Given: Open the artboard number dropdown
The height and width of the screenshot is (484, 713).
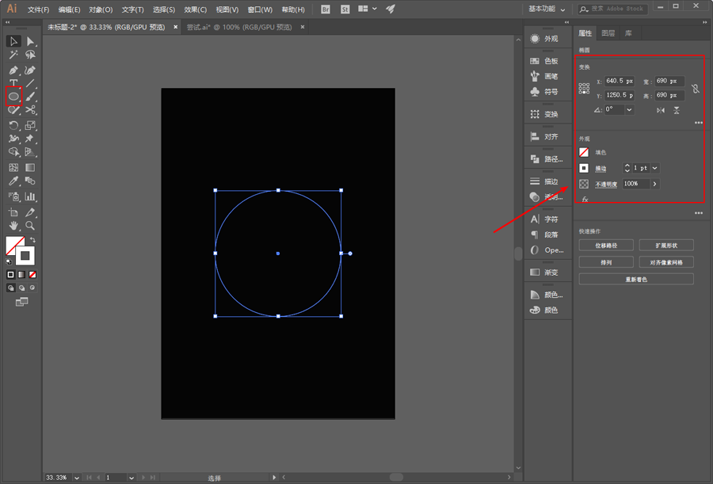Looking at the screenshot, I should point(132,478).
